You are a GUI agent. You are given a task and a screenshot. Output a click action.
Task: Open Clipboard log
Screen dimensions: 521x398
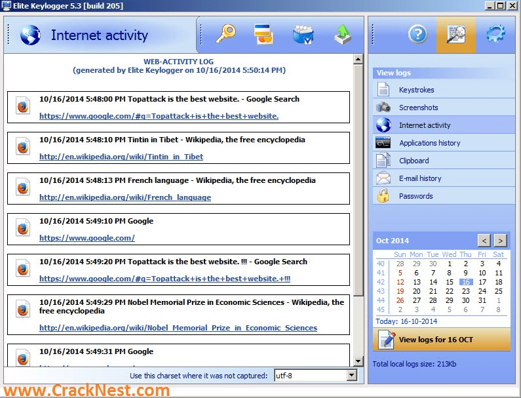click(x=444, y=160)
